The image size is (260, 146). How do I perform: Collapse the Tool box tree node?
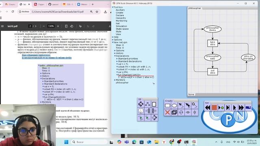113,7
